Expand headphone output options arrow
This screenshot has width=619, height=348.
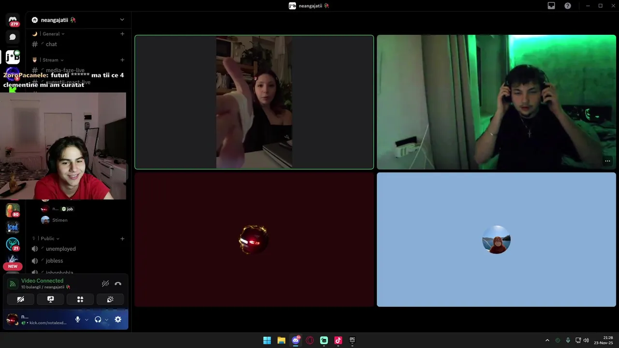tap(106, 319)
